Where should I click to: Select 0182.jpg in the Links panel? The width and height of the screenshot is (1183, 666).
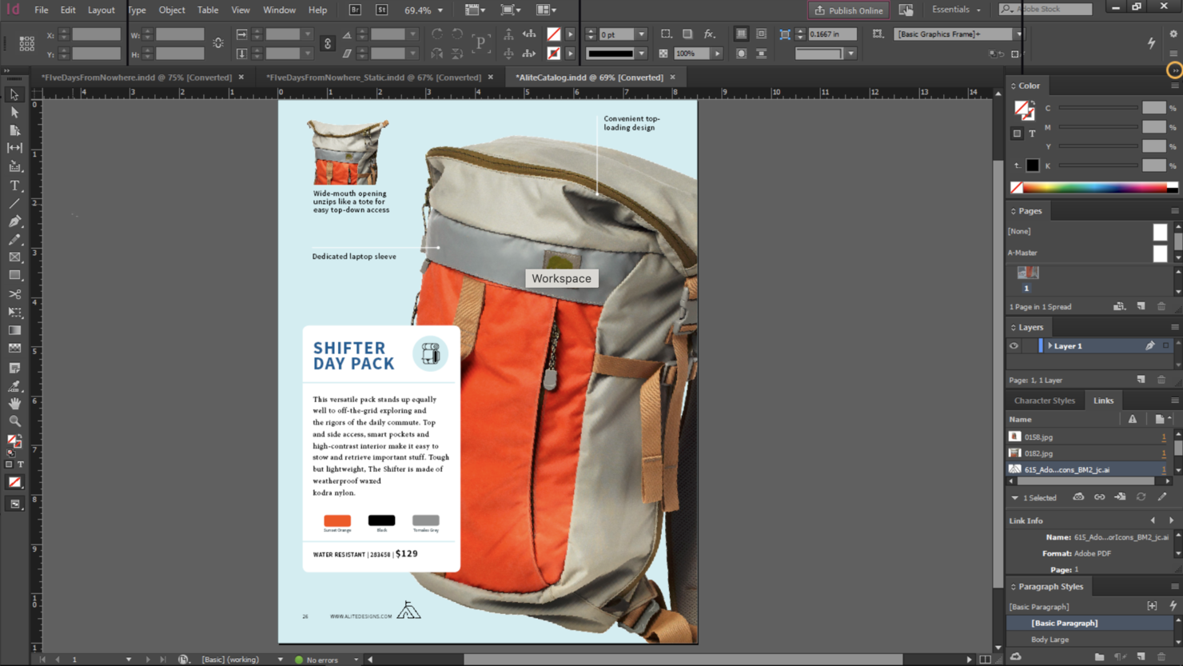pyautogui.click(x=1039, y=453)
